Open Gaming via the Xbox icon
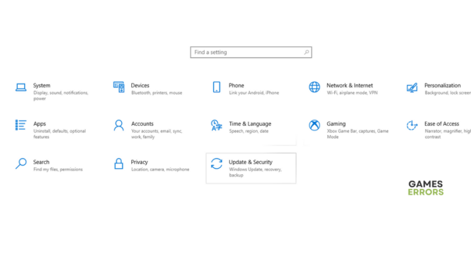The image size is (471, 261). click(x=314, y=125)
